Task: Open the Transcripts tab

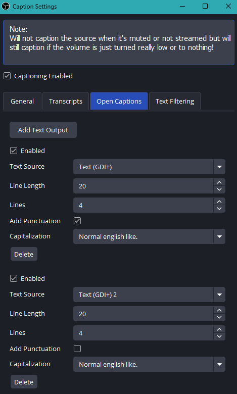Action: click(66, 101)
